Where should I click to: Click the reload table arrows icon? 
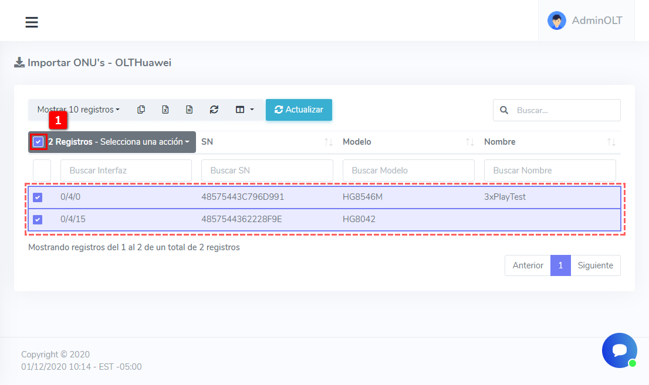point(214,110)
